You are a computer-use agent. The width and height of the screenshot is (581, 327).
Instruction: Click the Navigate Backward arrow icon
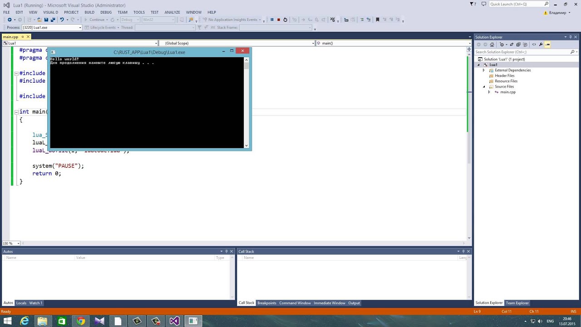tap(10, 20)
